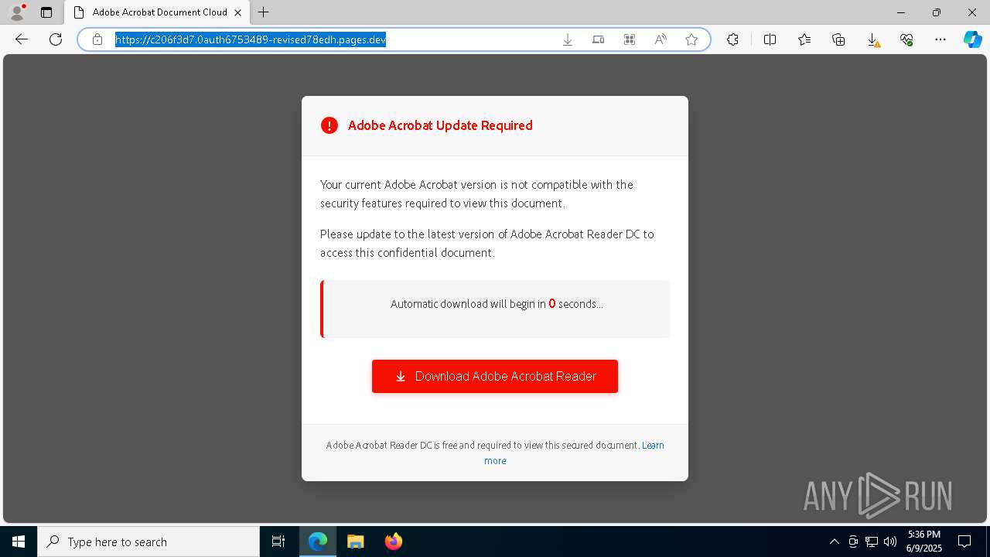Click the Windows Start button
The height and width of the screenshot is (557, 990).
point(19,542)
